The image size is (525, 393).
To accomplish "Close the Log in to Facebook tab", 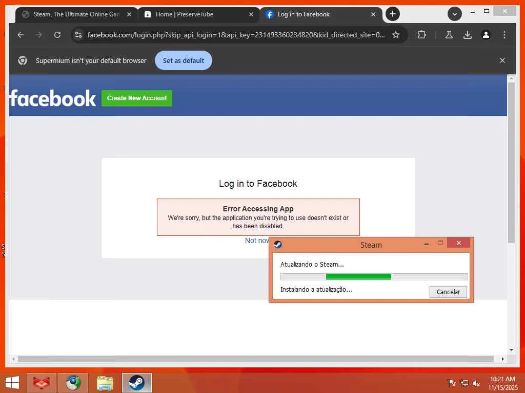I will [373, 14].
